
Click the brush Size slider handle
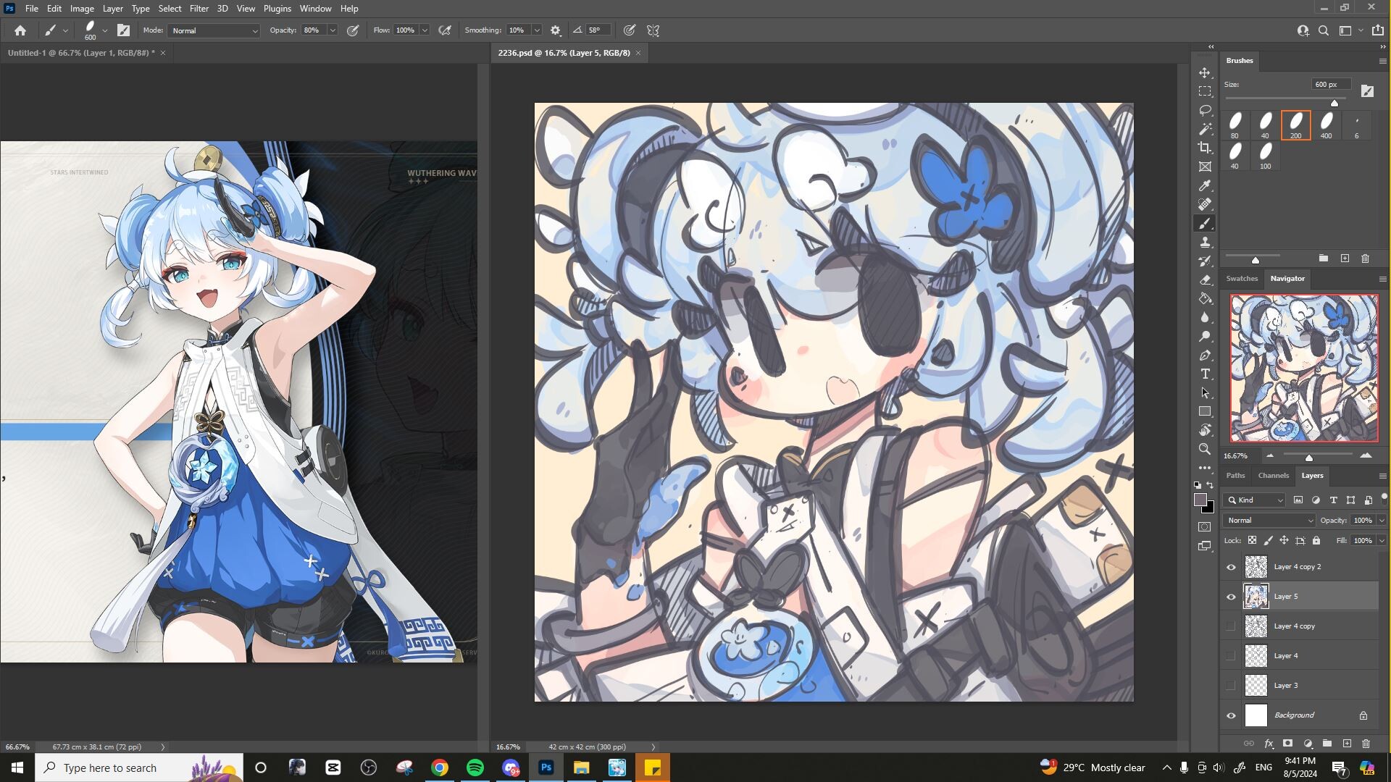click(x=1334, y=104)
